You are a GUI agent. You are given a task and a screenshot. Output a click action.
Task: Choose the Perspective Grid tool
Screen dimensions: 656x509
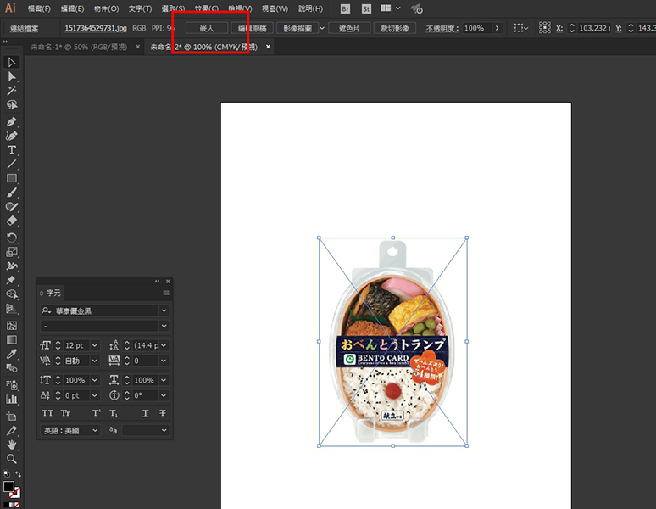12,309
